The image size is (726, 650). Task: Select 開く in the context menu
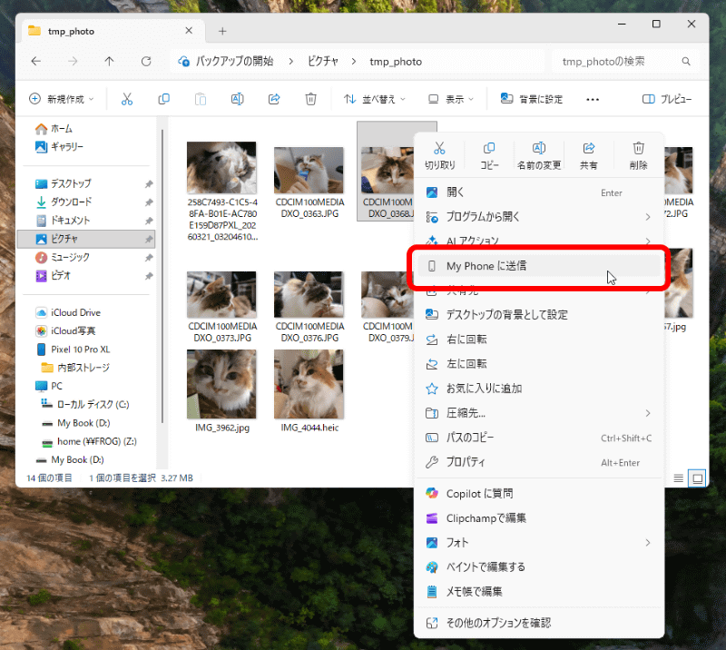tap(539, 192)
